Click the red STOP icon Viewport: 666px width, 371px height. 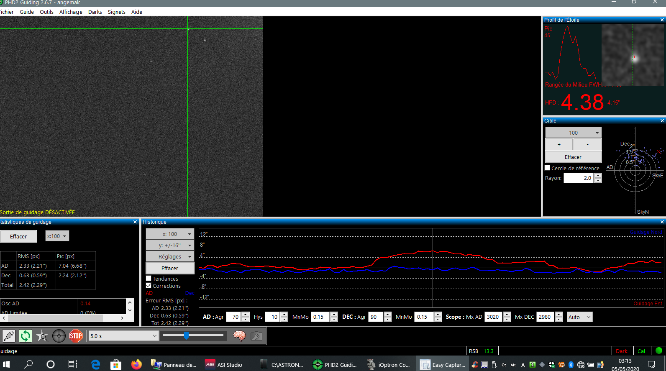(76, 336)
